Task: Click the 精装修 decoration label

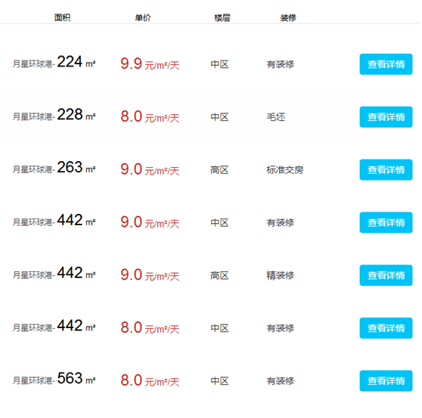Action: click(281, 275)
